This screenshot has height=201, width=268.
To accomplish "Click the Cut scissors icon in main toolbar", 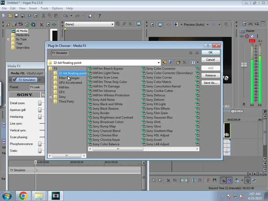I will click(x=43, y=16).
